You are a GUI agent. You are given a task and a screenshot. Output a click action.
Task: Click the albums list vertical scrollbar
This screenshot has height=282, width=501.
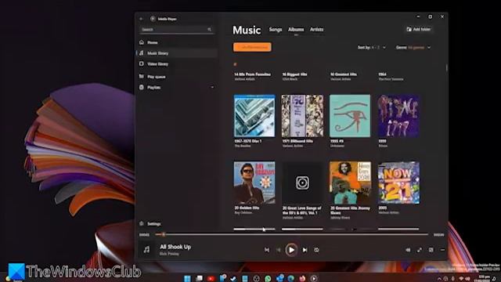click(446, 68)
